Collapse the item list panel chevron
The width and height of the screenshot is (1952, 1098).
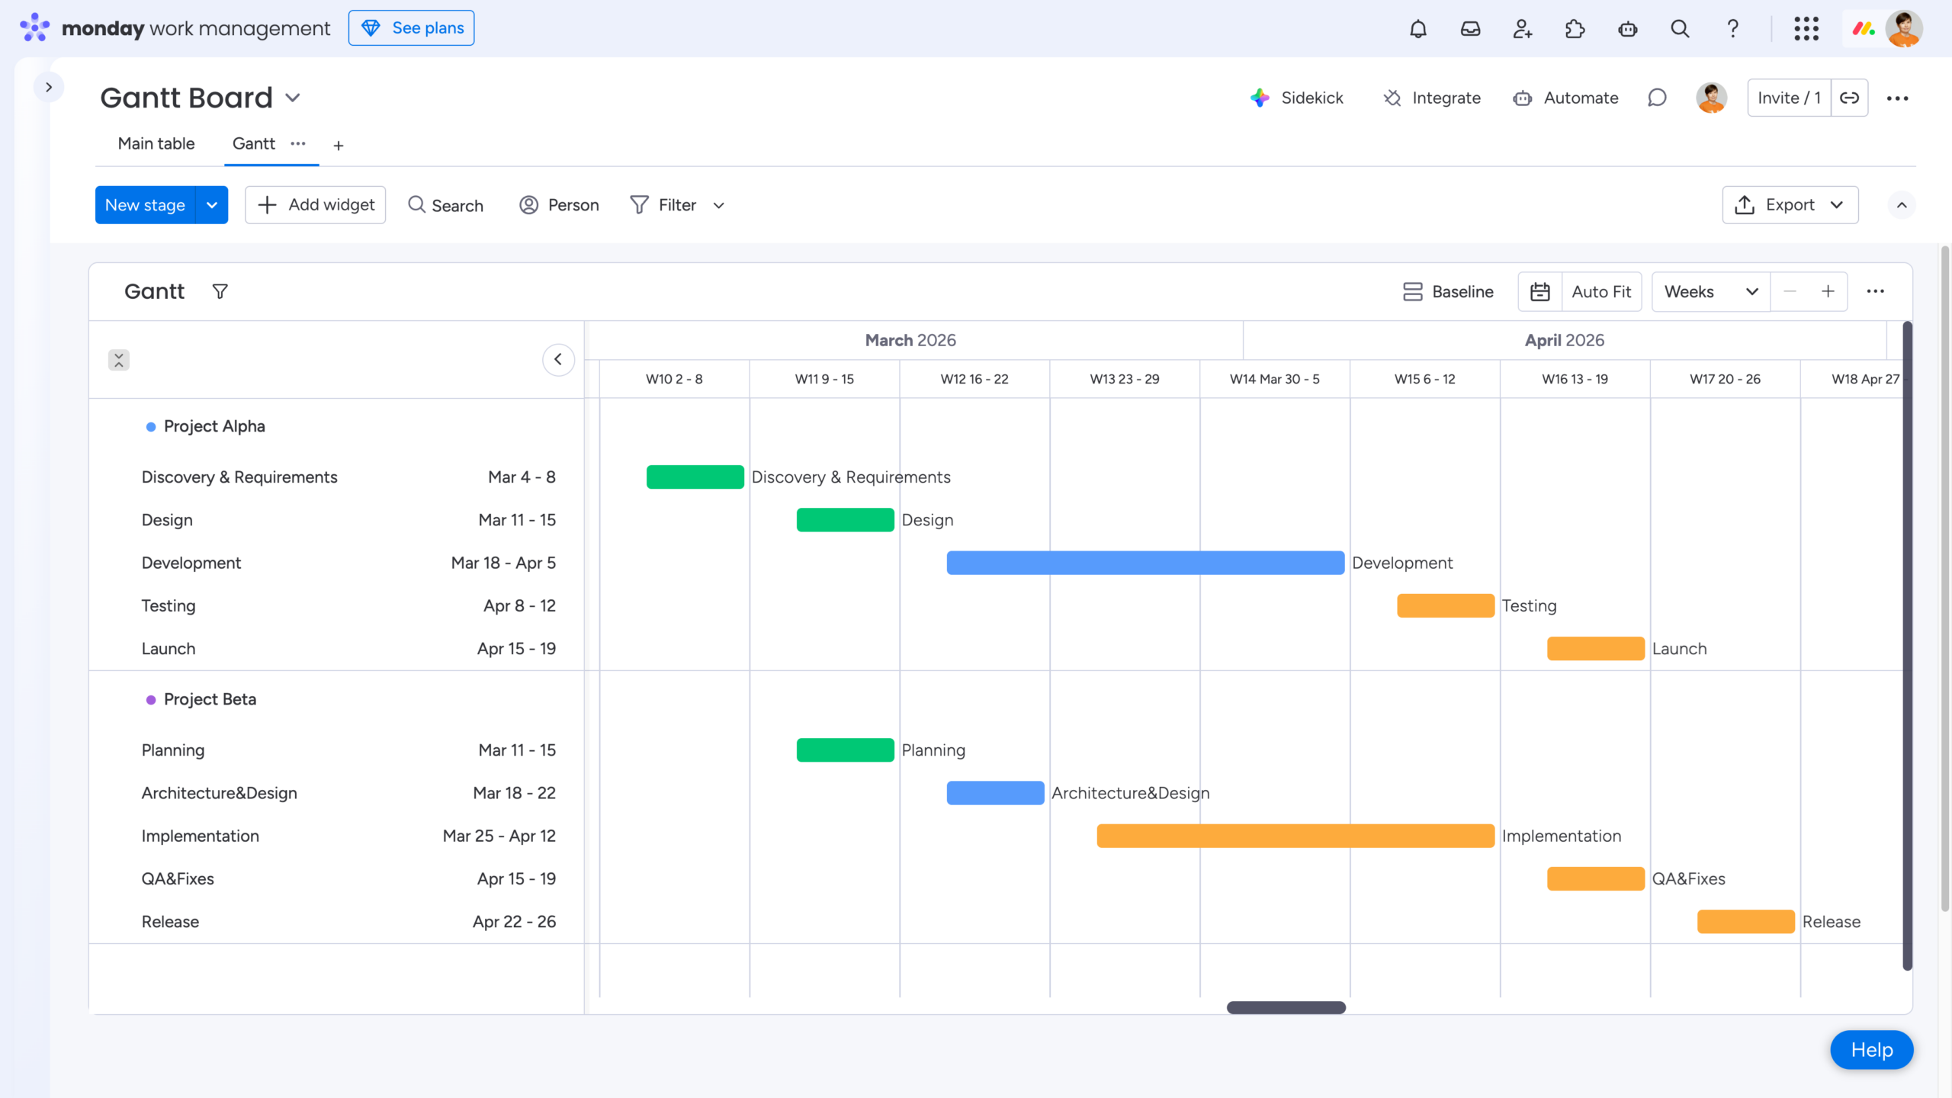[559, 359]
